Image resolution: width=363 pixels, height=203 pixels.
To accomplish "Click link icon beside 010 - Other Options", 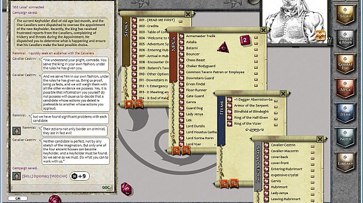I will [x=134, y=74].
